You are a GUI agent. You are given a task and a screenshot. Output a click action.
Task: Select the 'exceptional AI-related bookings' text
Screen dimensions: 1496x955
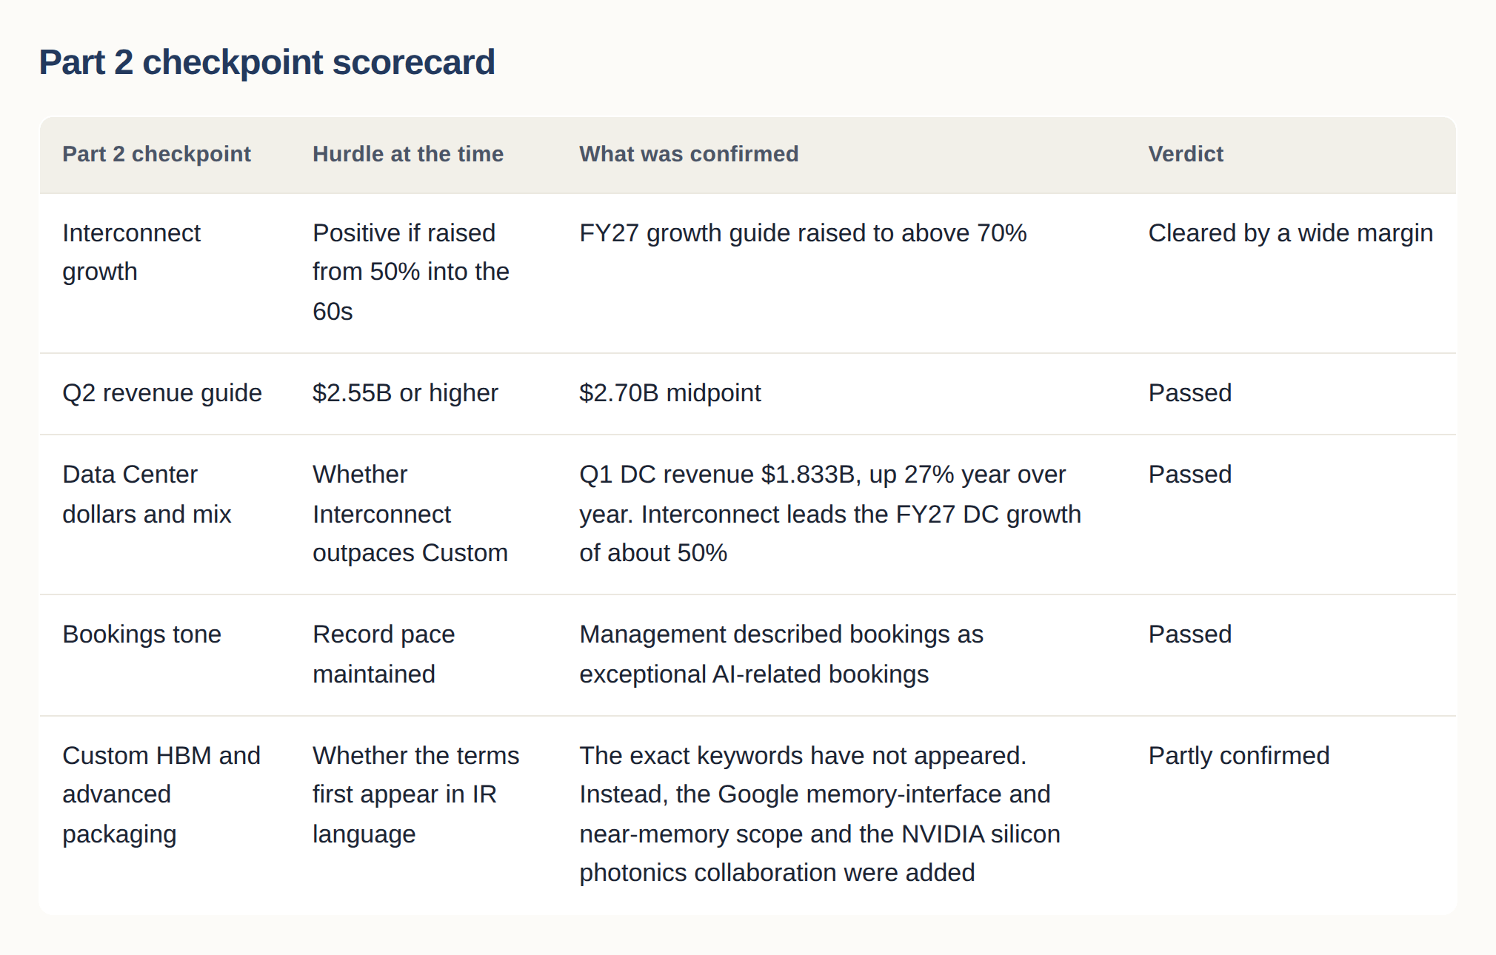(x=754, y=674)
